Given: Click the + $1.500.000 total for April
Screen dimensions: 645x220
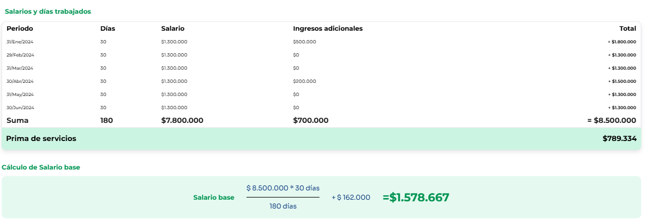Looking at the screenshot, I should [x=622, y=81].
